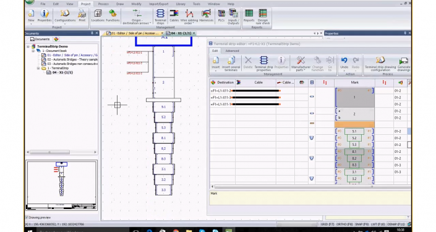The image size is (436, 232).
Task: Click the drawing preview thumbnail
Action: tap(61, 185)
